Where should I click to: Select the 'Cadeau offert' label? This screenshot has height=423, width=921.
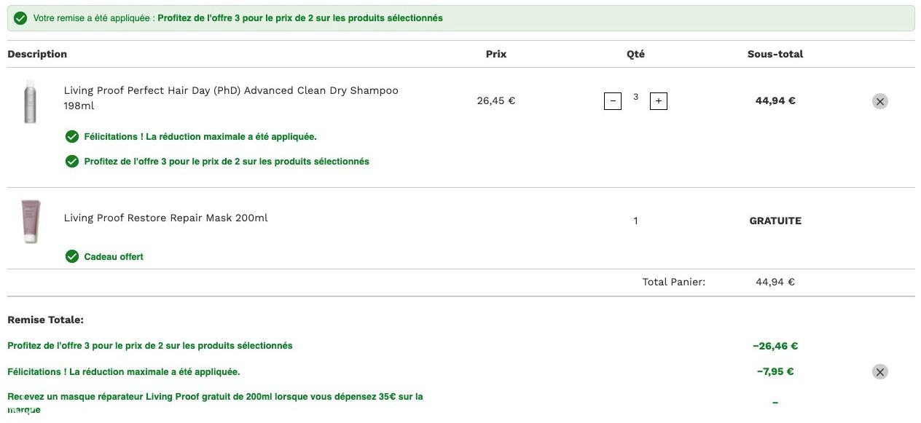pyautogui.click(x=114, y=257)
